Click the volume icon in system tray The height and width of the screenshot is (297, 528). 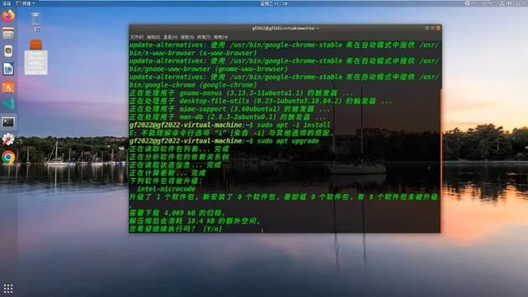point(510,3)
